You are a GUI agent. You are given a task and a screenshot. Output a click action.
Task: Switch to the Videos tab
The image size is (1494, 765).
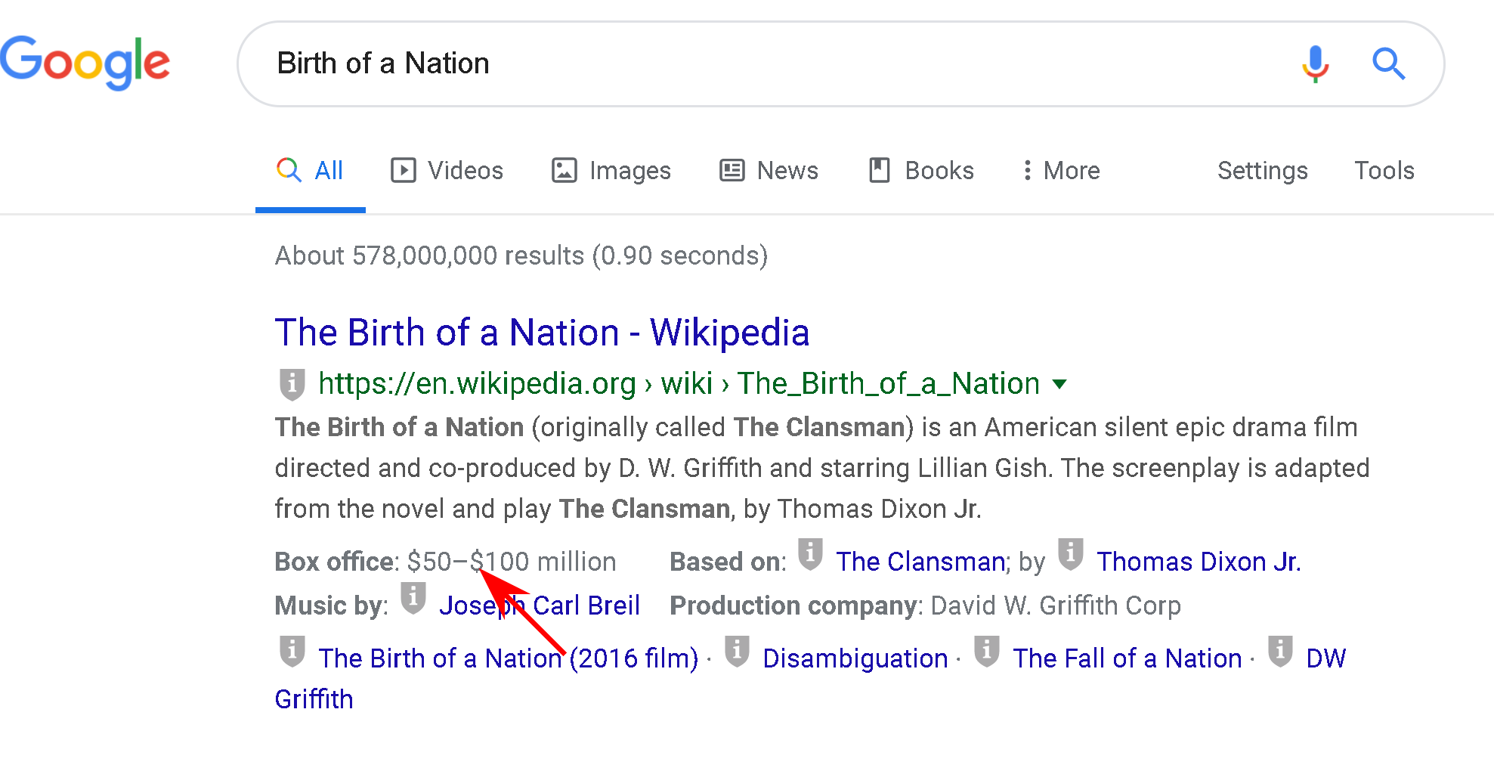tap(447, 171)
